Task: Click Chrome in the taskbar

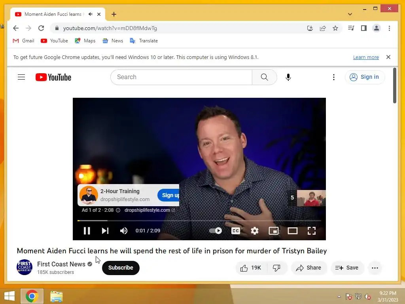Action: point(32,296)
